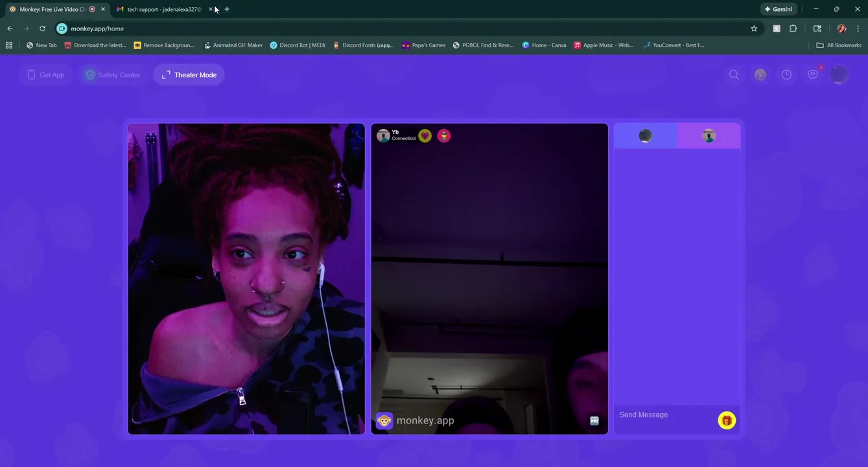Click the round avatar icon beside search
The width and height of the screenshot is (868, 467).
click(760, 75)
